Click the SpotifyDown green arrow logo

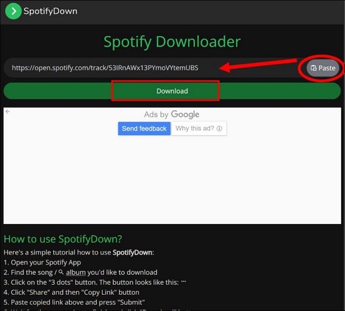click(x=13, y=11)
